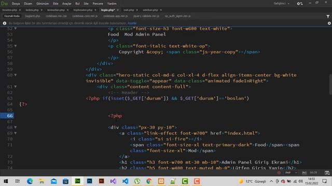Close the login.php tab

118,10
